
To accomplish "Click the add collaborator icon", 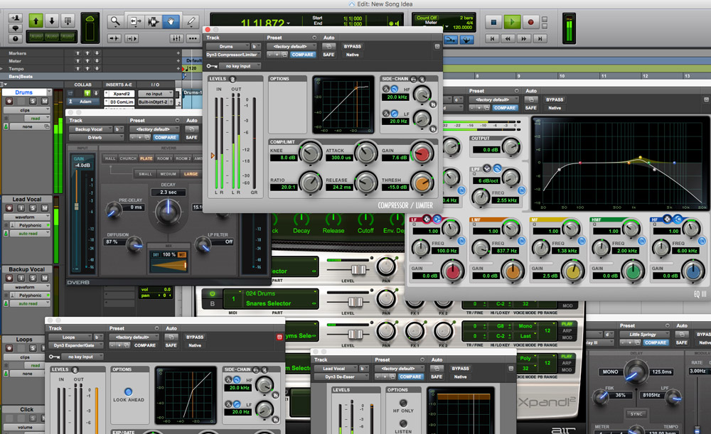I will (x=16, y=18).
